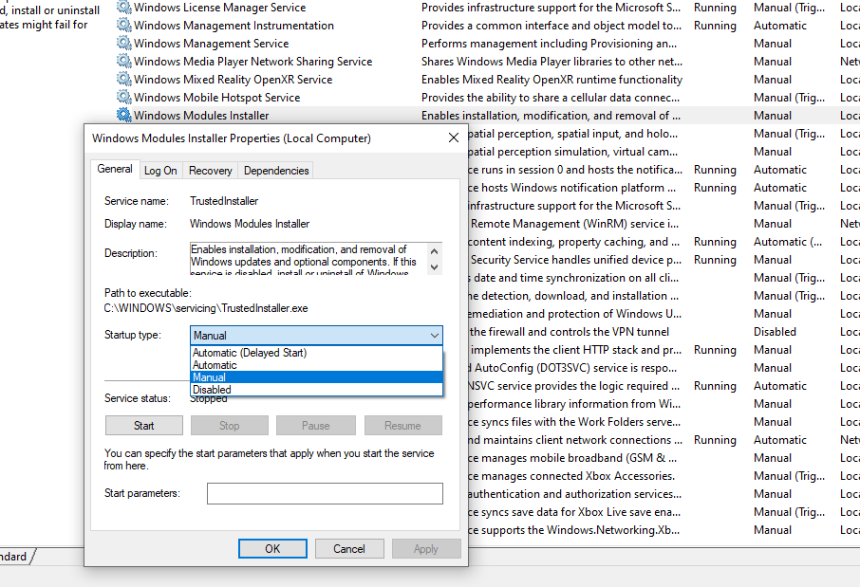Click the Windows Management Service name

pyautogui.click(x=211, y=44)
